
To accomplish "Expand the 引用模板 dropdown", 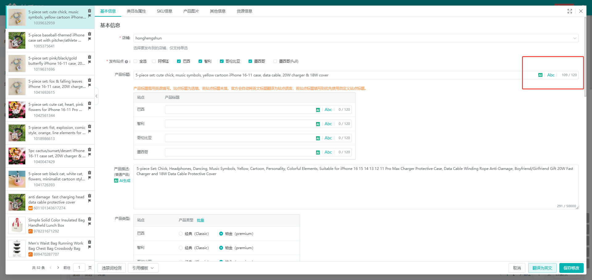I will (143, 268).
